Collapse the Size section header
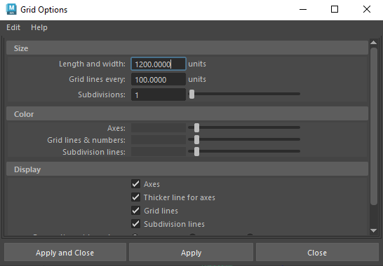383x266 pixels. (x=187, y=48)
